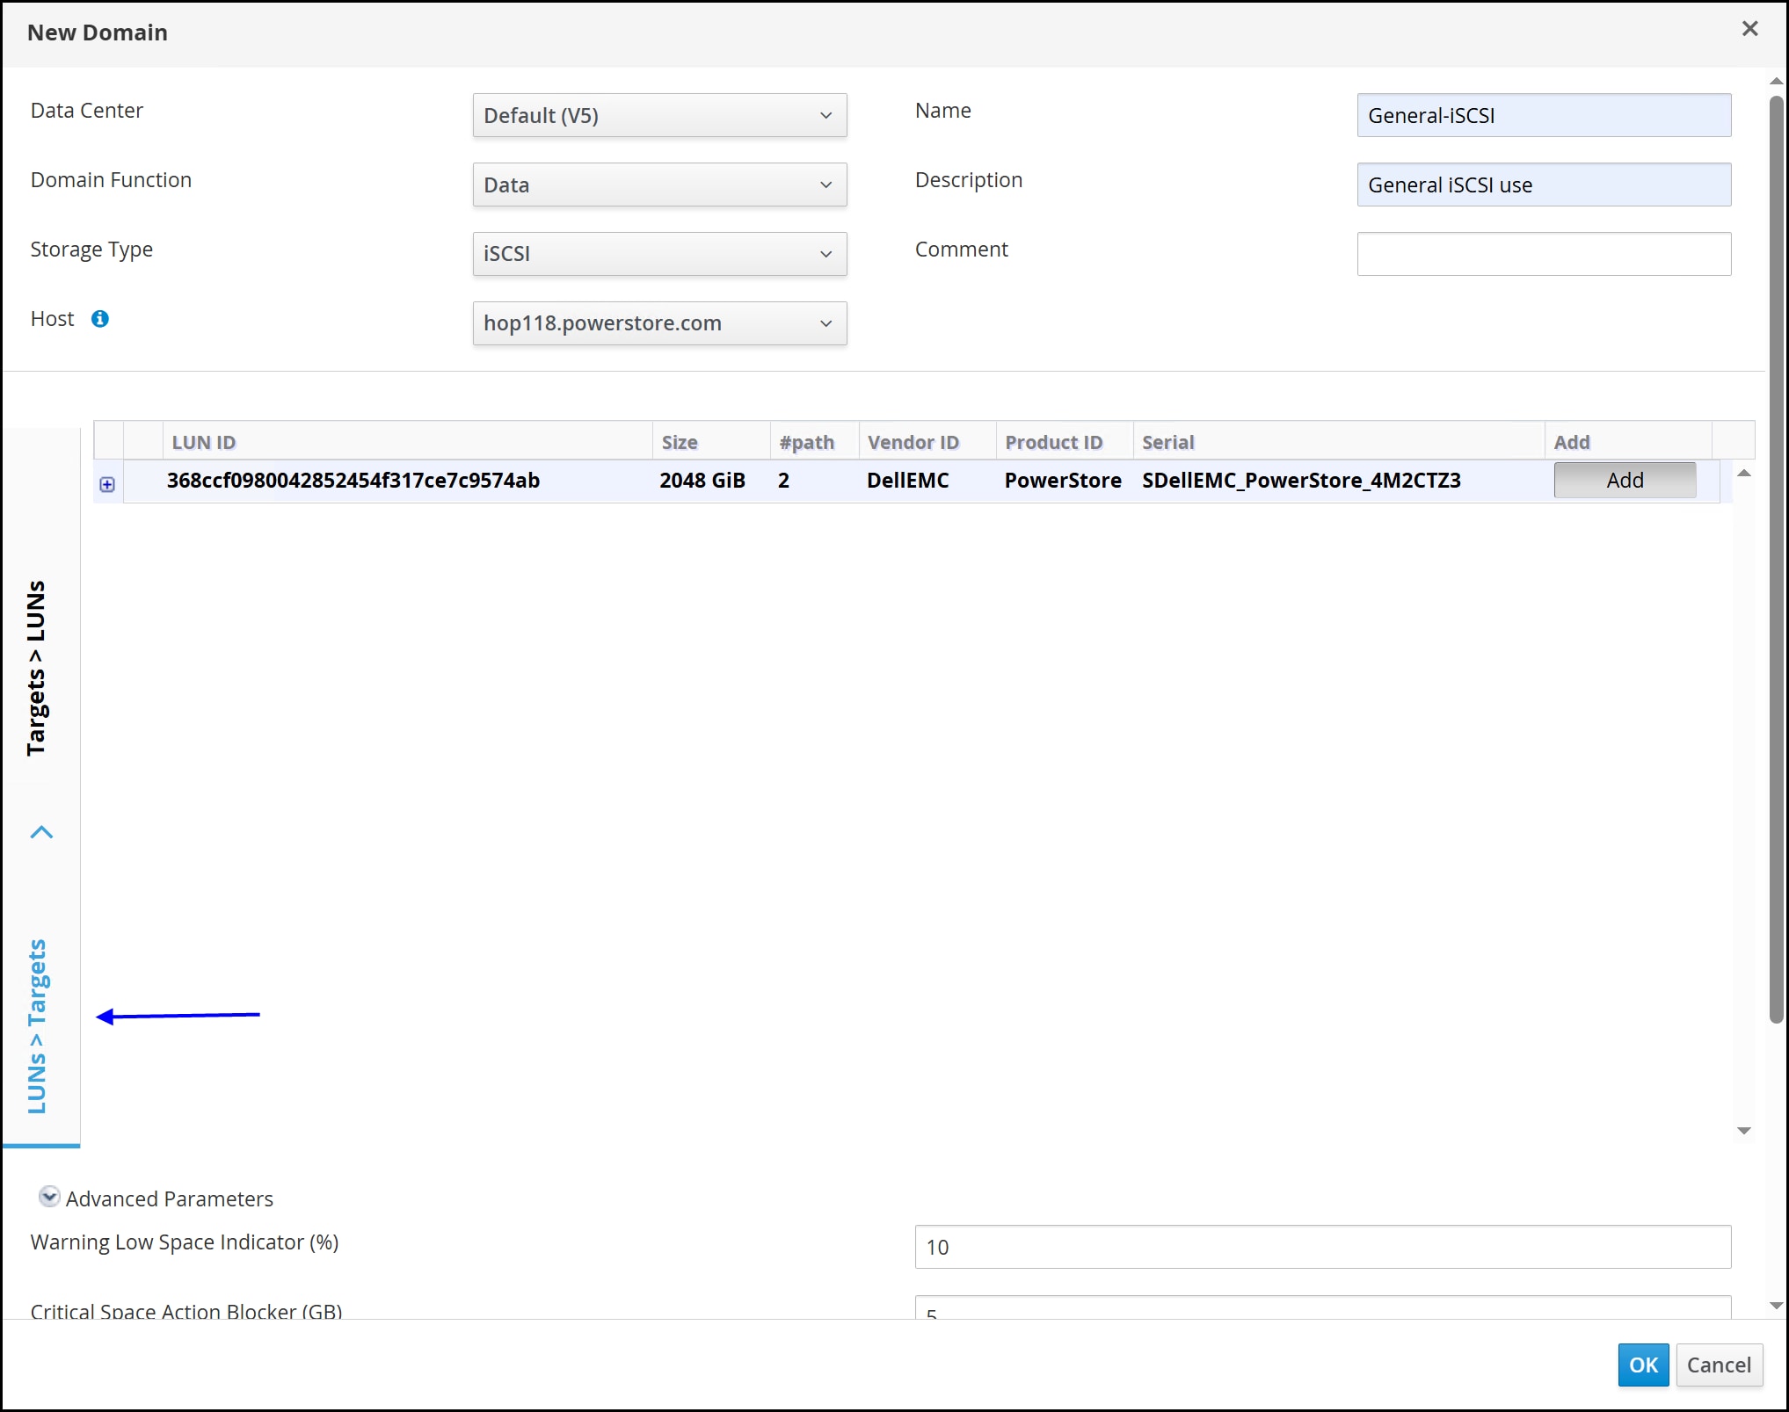Add the DellEMC PowerStore LUN

(x=1625, y=481)
